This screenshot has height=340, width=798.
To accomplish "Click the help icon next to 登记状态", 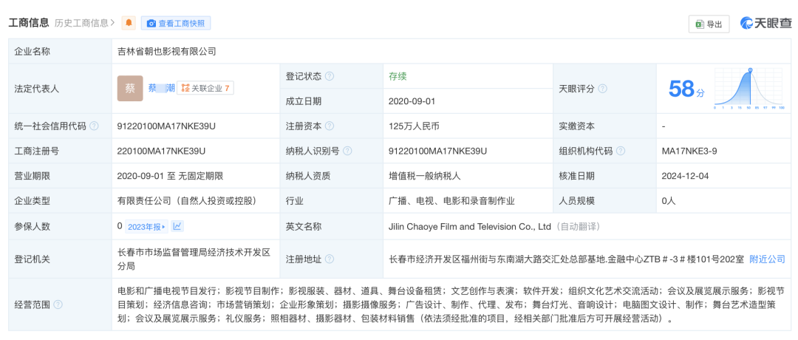I will tap(330, 76).
